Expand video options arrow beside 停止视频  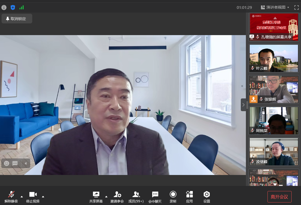tap(43, 196)
